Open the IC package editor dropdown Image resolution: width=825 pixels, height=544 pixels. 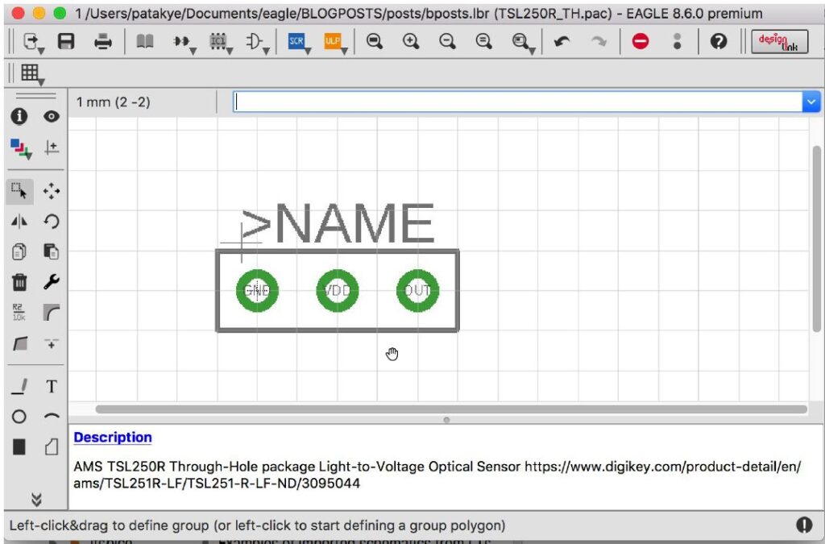[x=221, y=42]
